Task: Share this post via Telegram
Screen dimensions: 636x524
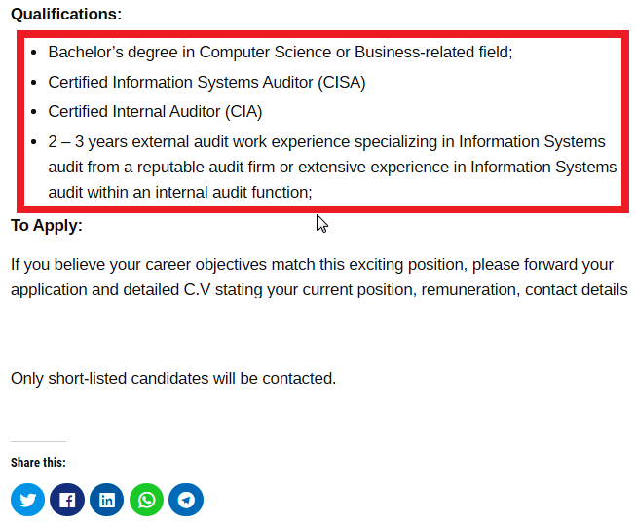Action: tap(186, 500)
